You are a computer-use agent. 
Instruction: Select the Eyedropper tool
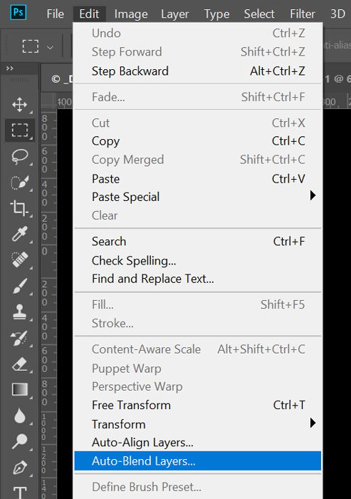pos(20,235)
